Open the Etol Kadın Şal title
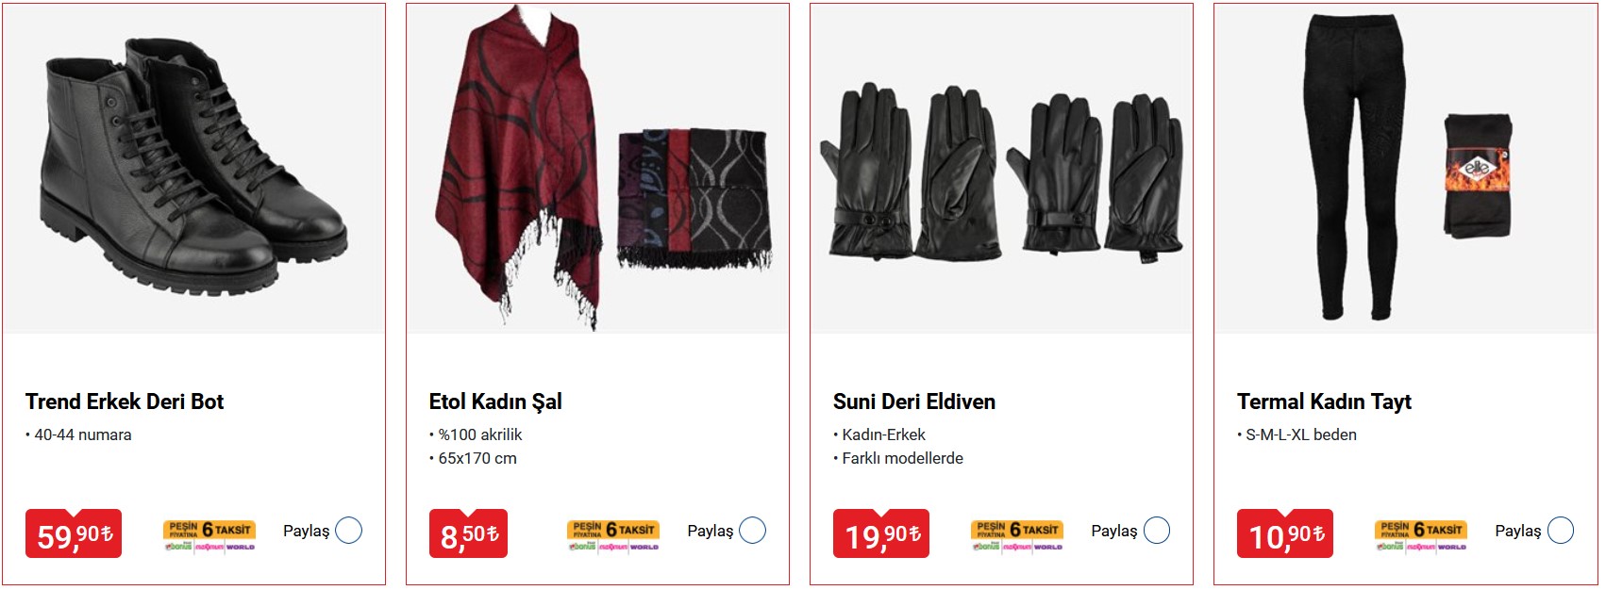Viewport: 1606px width, 590px height. pyautogui.click(x=495, y=402)
